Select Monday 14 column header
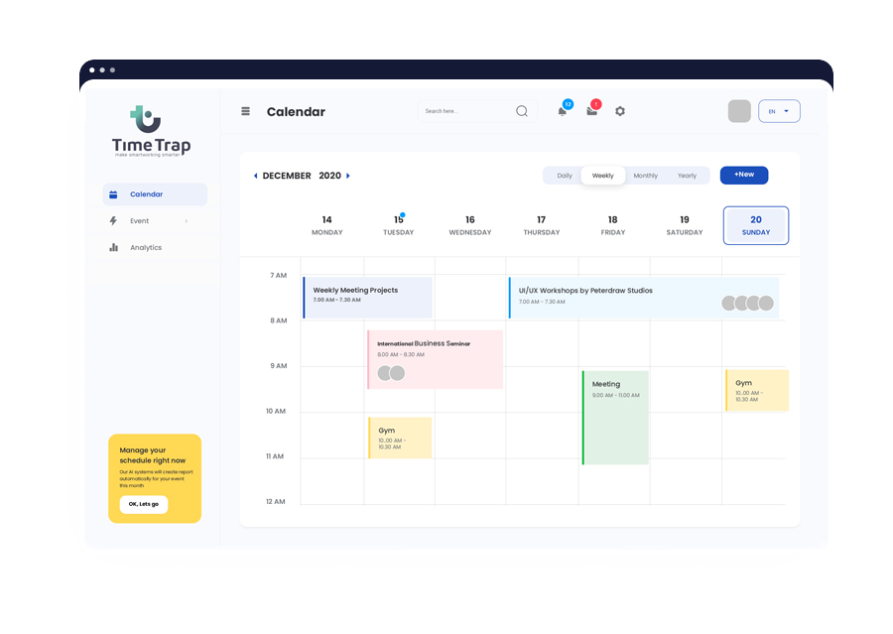The width and height of the screenshot is (893, 634). coord(326,225)
